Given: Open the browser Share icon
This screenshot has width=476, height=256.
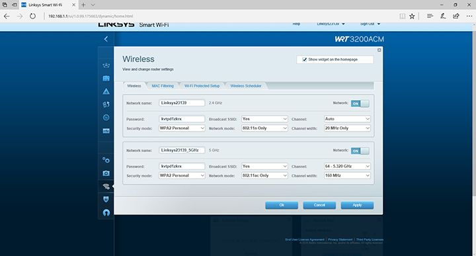Looking at the screenshot, I should point(456,16).
